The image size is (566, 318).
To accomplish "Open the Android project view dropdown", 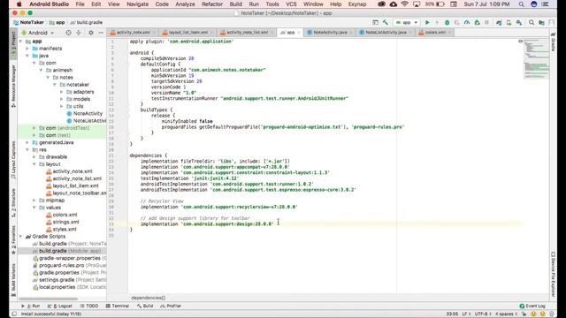I will (x=38, y=33).
